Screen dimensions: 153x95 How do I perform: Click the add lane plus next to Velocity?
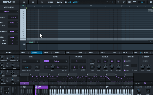pyautogui.click(x=38, y=42)
